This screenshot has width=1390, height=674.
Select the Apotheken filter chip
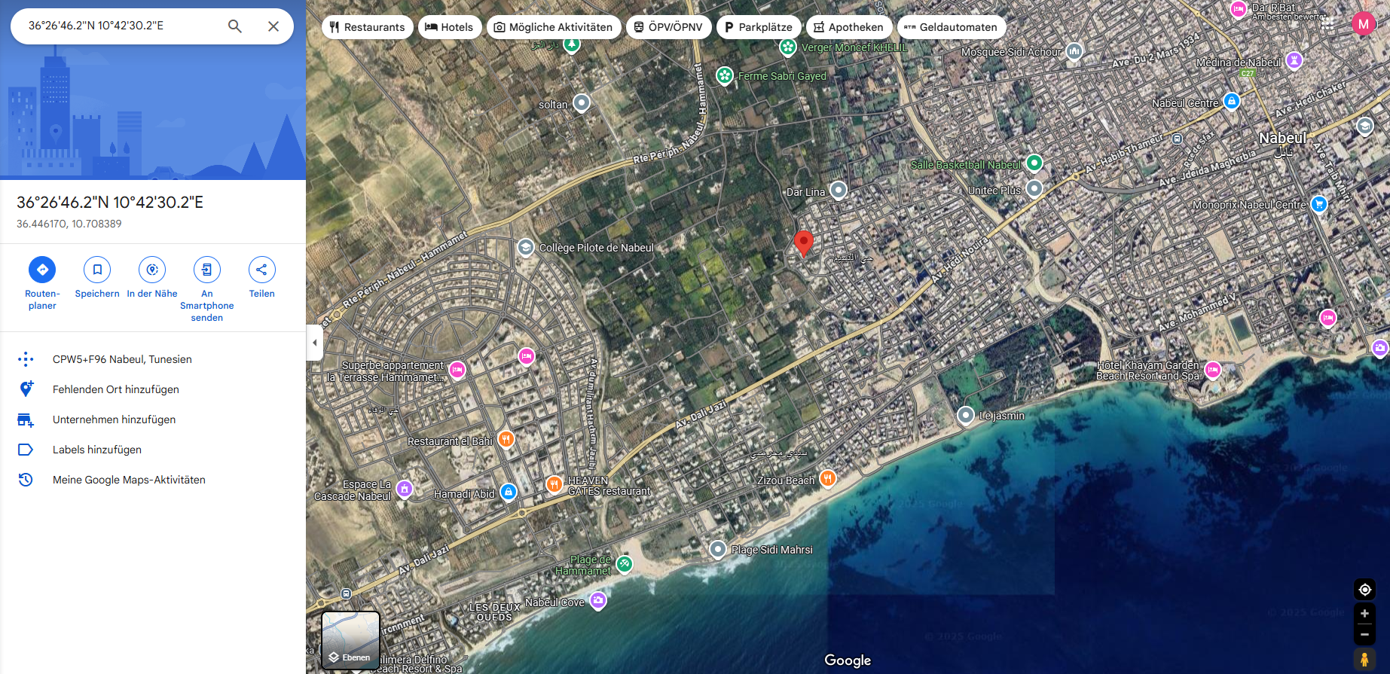tap(848, 27)
